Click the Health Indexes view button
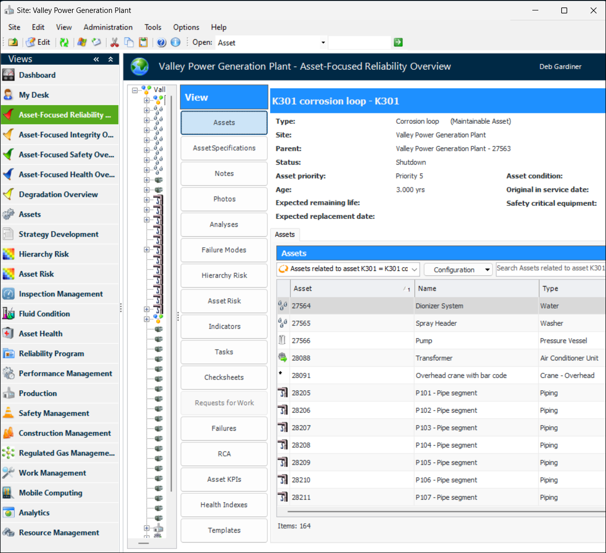Screen dimensions: 606x553 coord(224,505)
